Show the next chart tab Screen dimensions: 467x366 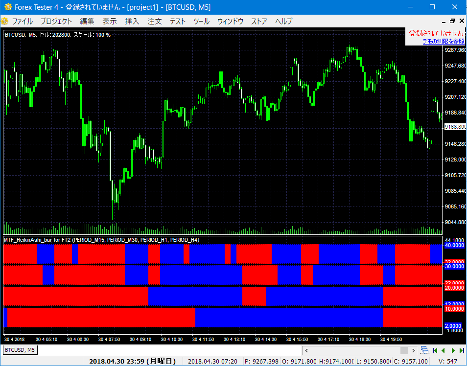(453, 350)
